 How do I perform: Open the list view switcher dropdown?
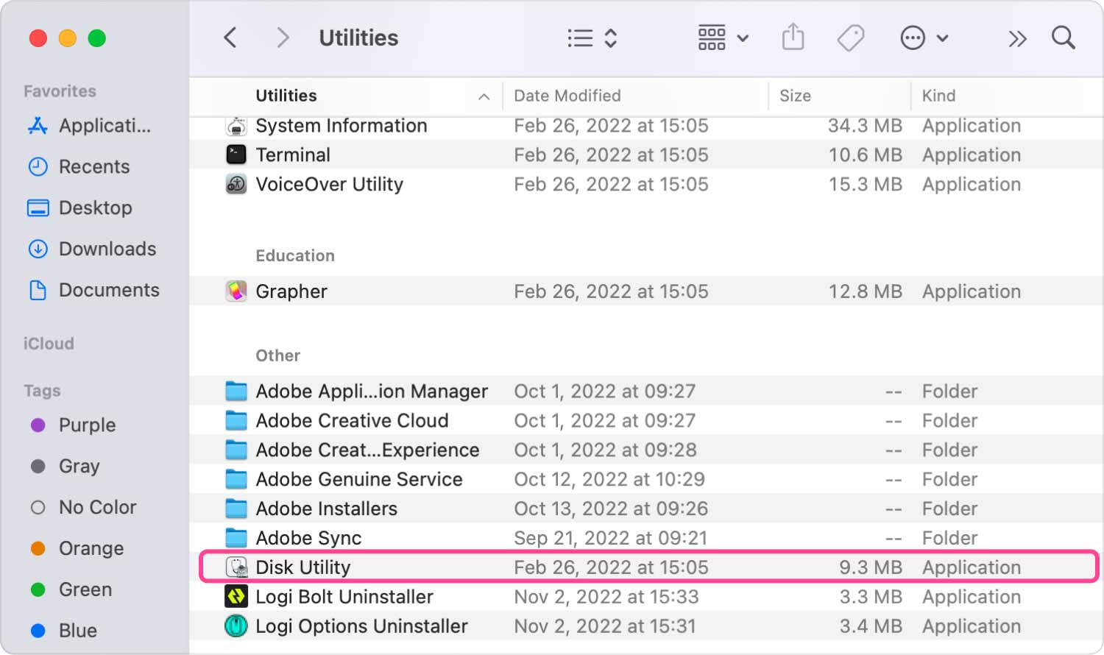click(592, 38)
